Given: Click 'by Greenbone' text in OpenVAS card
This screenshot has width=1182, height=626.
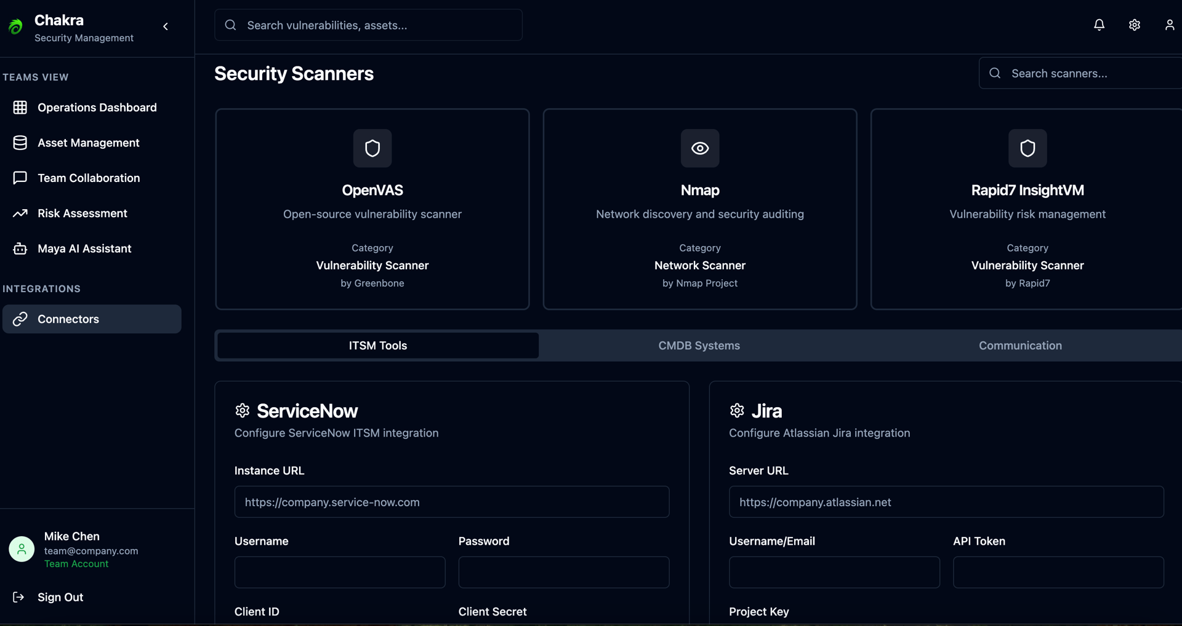Looking at the screenshot, I should (x=372, y=283).
